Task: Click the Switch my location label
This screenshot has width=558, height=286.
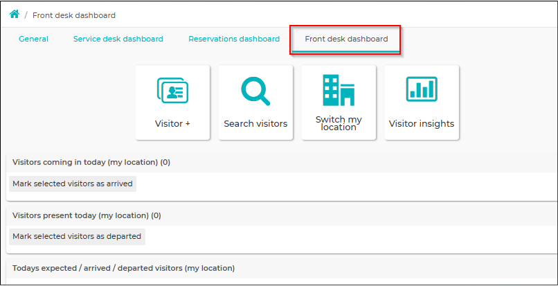Action: click(339, 123)
